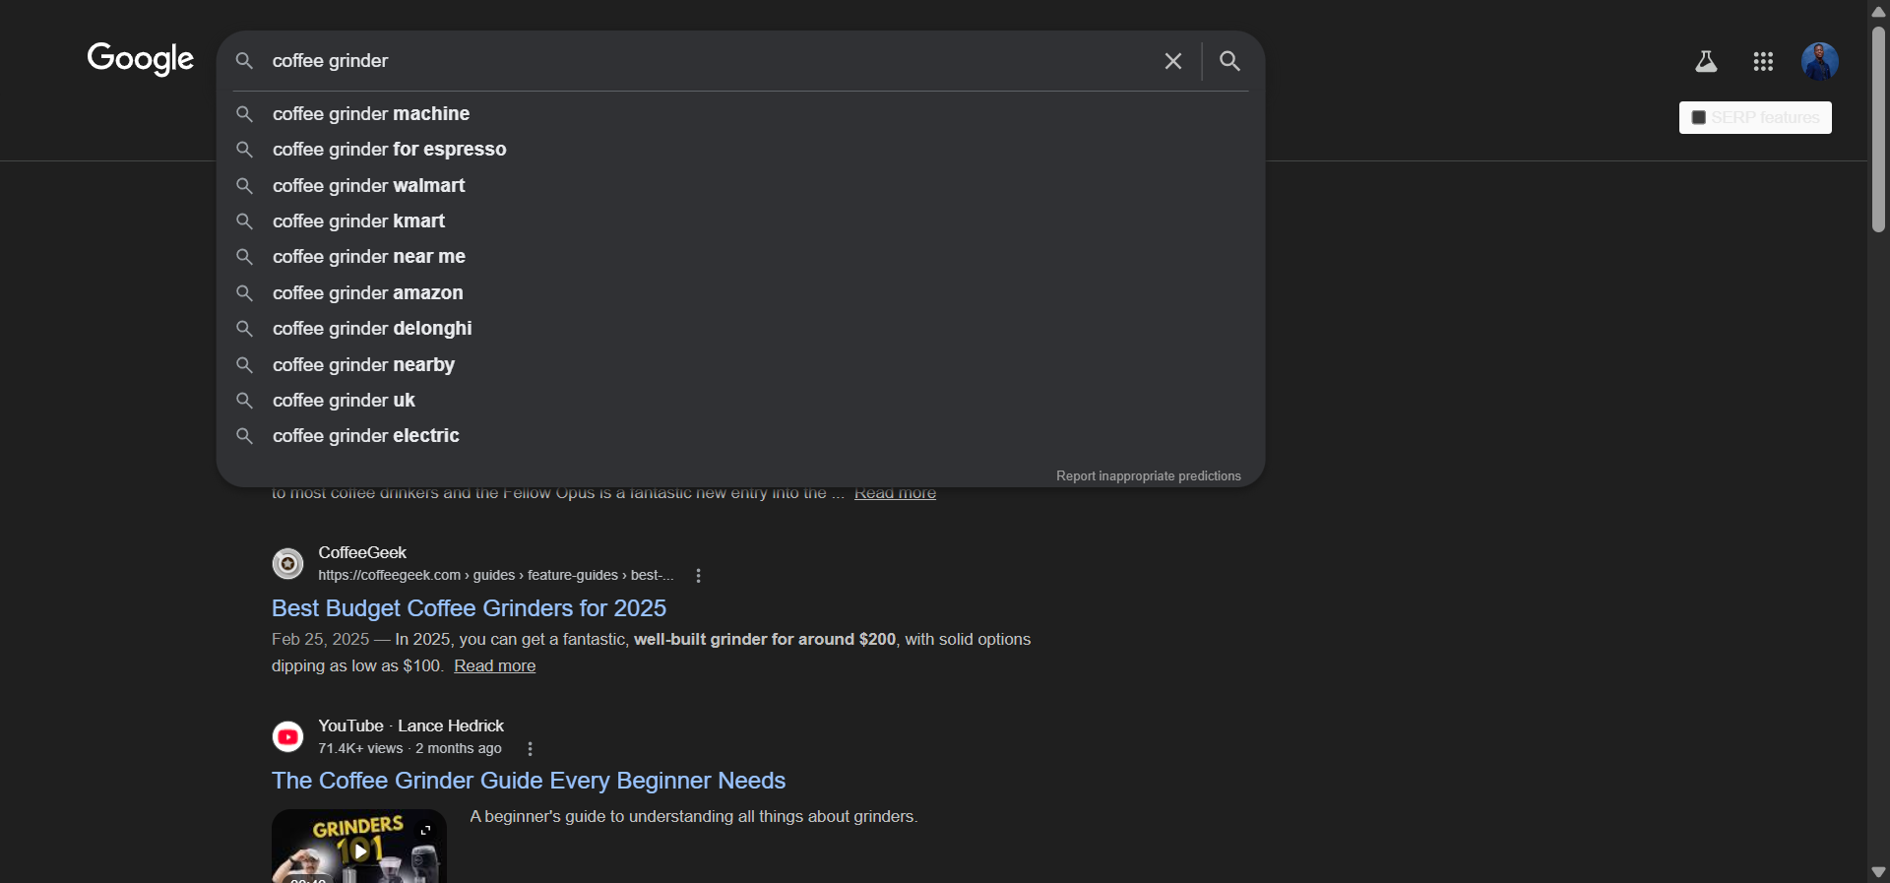
Task: Click the CoffeeGeek site favicon
Action: [x=287, y=564]
